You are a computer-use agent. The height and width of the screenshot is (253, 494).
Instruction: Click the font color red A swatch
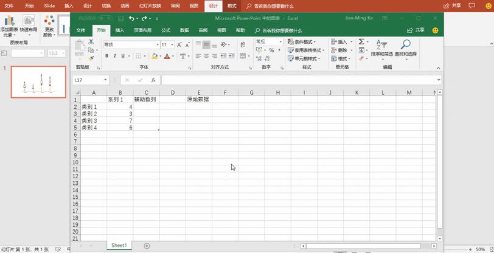[165, 56]
